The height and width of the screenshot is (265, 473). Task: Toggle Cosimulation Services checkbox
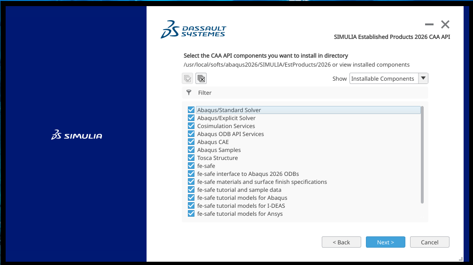pos(191,126)
